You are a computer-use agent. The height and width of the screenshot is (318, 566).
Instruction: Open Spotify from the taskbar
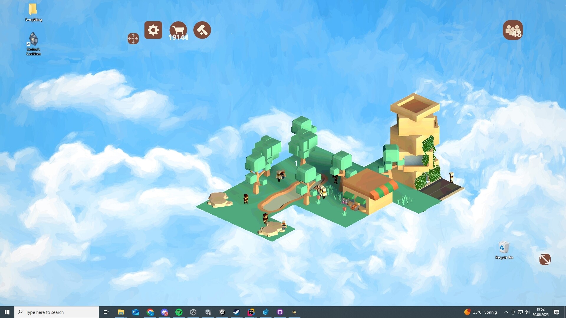click(x=179, y=312)
